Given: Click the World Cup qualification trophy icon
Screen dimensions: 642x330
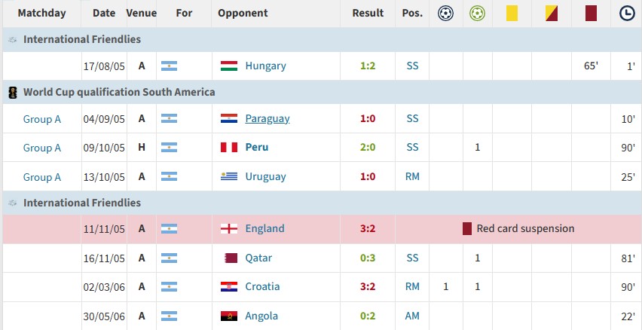Looking at the screenshot, I should (13, 92).
